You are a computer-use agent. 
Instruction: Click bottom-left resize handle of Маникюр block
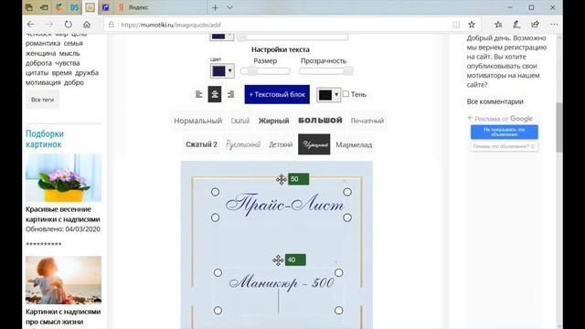(x=218, y=311)
